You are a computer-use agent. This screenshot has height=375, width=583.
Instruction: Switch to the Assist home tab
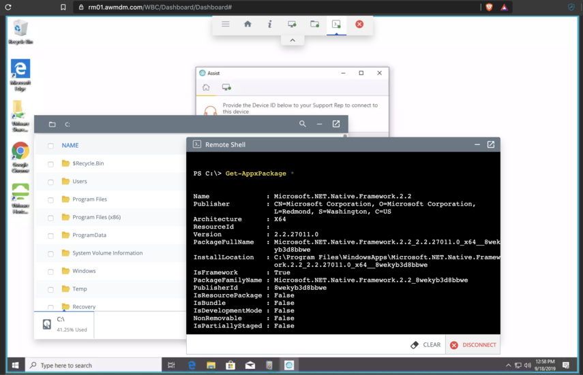[206, 87]
